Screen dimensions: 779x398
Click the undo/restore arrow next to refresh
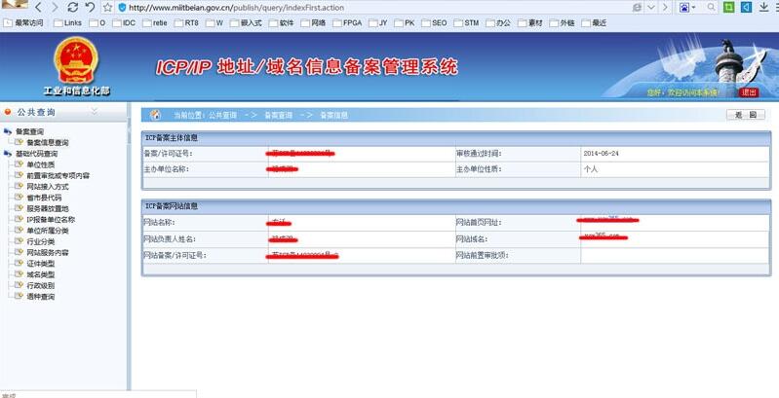90,8
